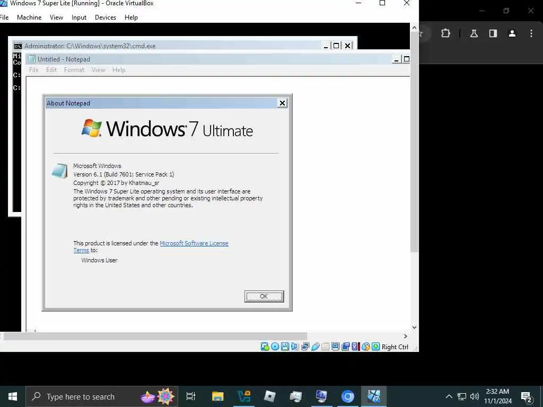543x407 pixels.
Task: Click the Notepad icon in About dialog
Action: click(59, 171)
